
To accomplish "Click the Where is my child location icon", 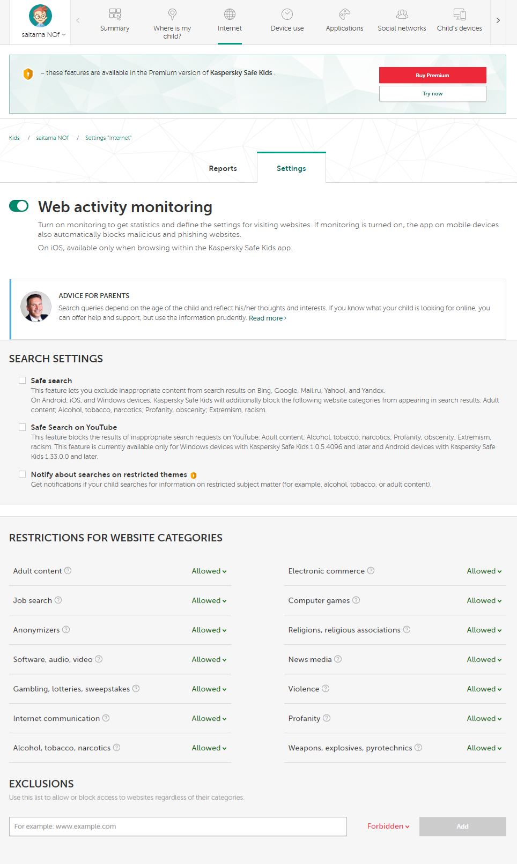I will (172, 14).
